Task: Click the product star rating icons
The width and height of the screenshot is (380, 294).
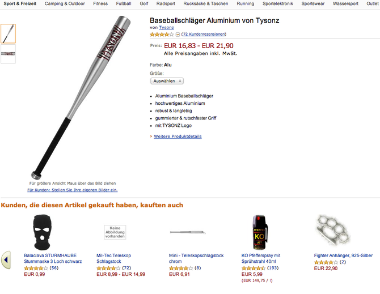Action: pyautogui.click(x=162, y=35)
